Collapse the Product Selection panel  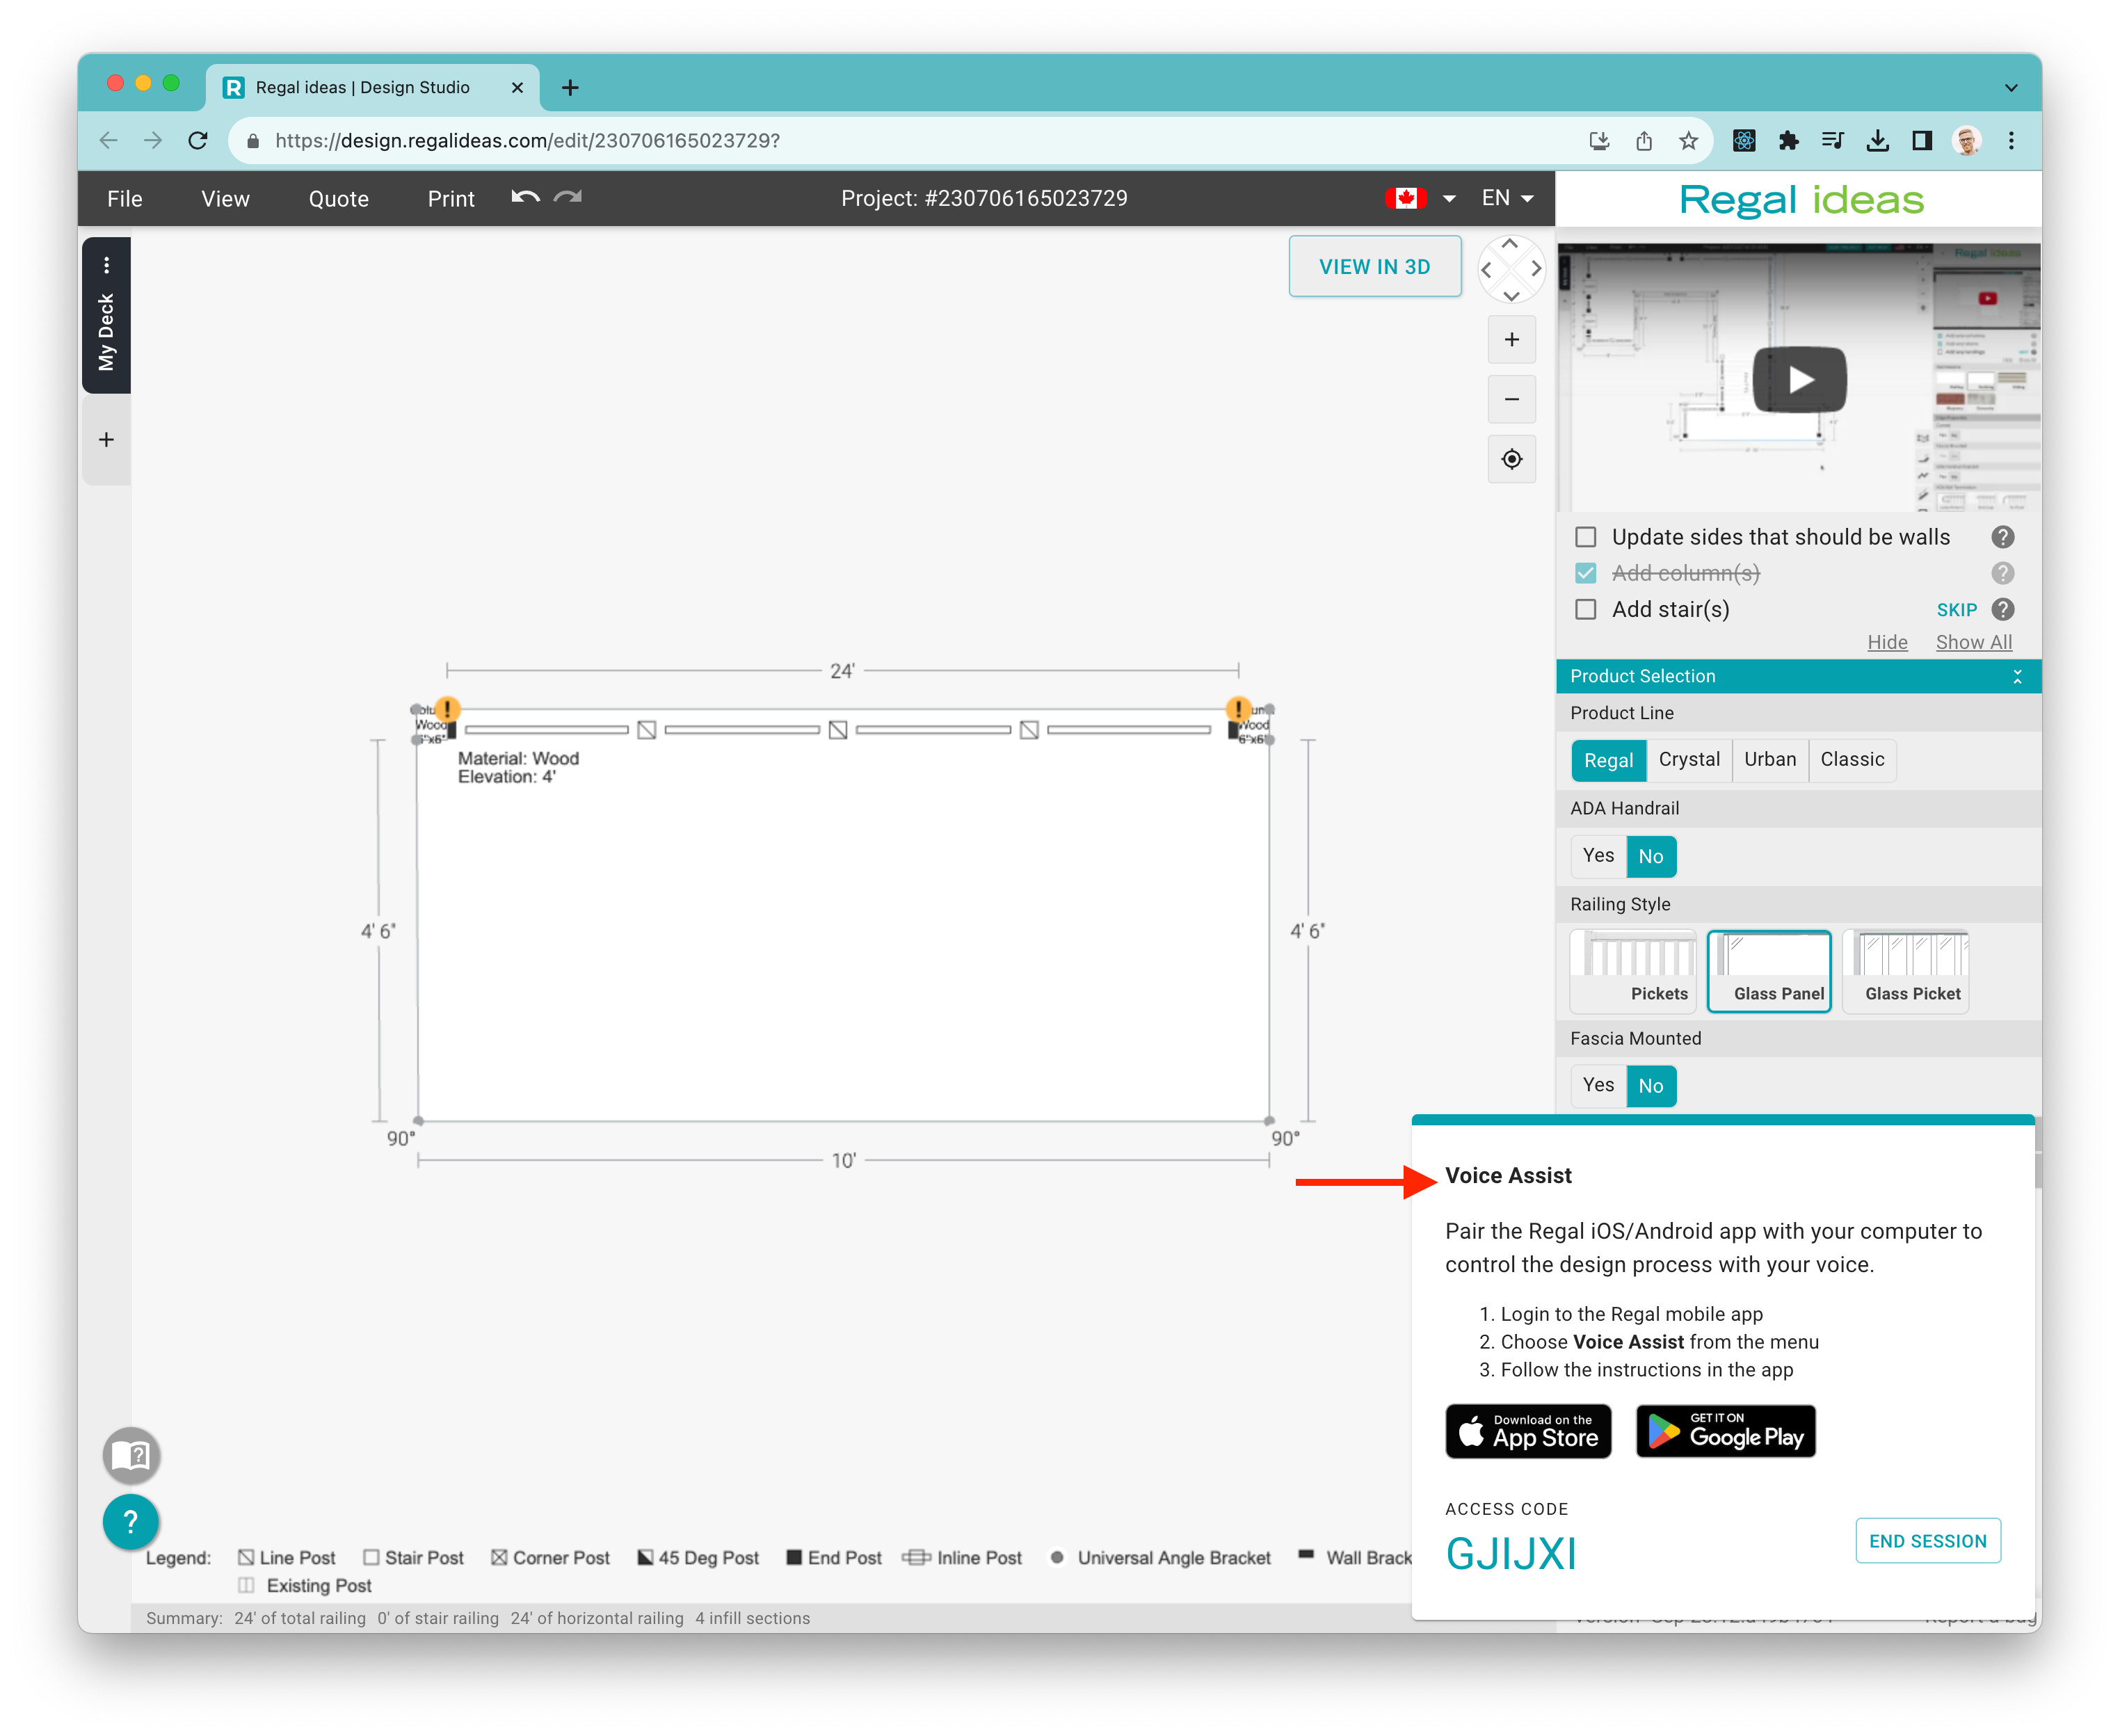[x=2017, y=676]
